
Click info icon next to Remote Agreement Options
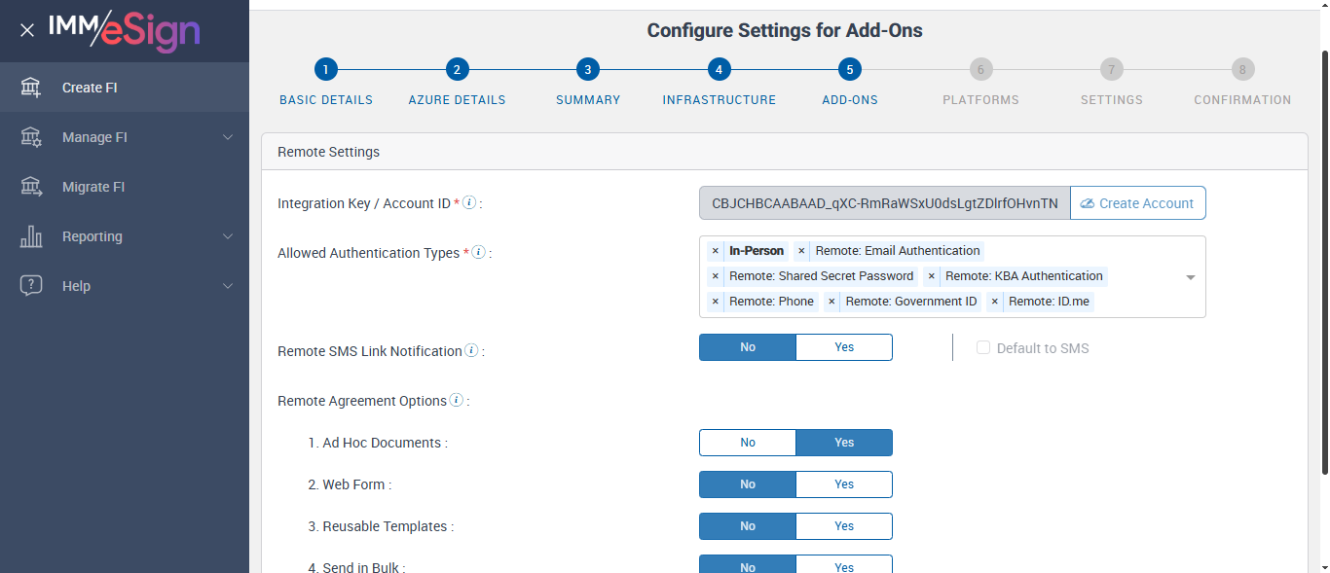pos(457,401)
